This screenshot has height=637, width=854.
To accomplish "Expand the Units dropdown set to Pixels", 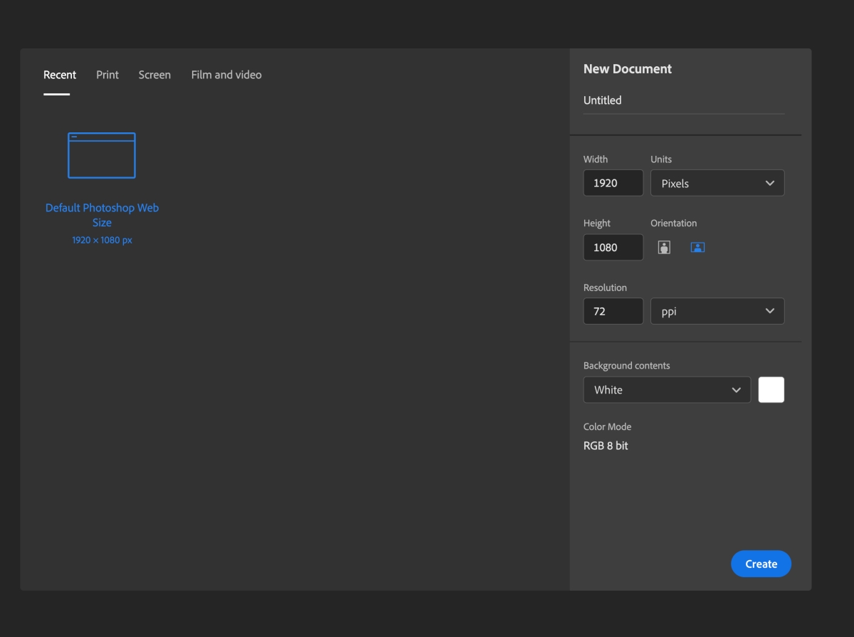I will [x=717, y=183].
